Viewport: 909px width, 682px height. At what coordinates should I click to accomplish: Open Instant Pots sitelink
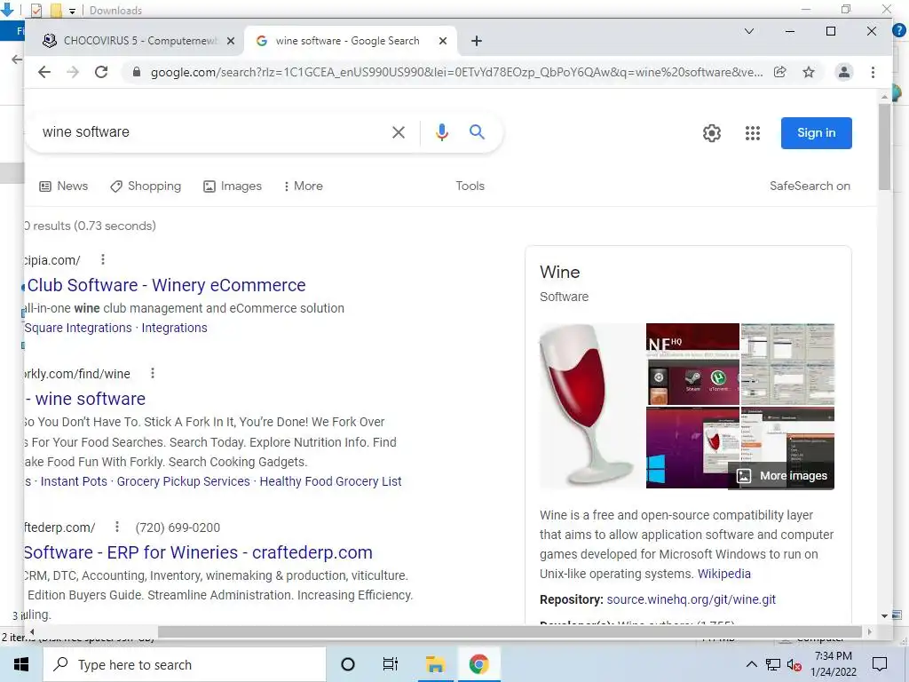click(74, 481)
